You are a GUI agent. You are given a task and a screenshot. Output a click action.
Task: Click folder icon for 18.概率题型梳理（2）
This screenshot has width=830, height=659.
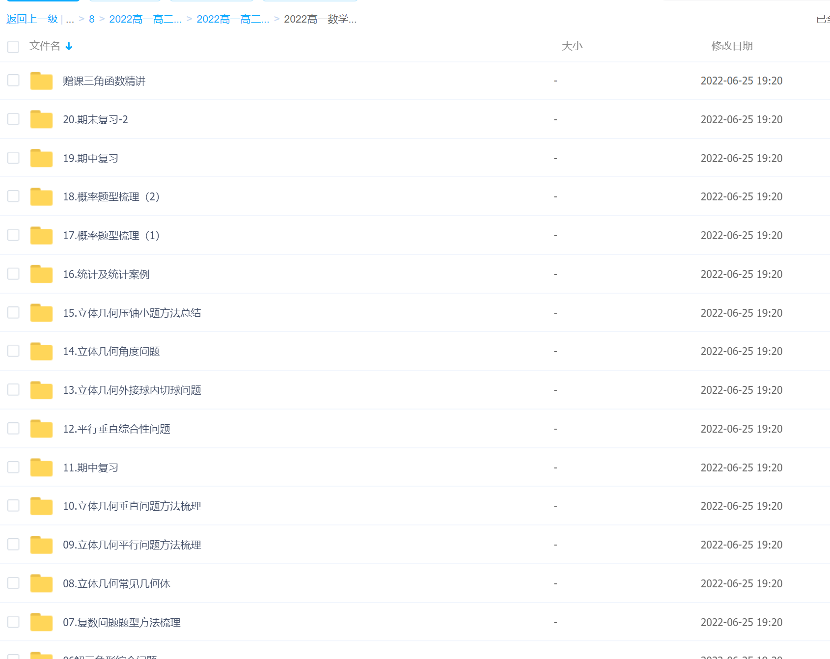[41, 197]
